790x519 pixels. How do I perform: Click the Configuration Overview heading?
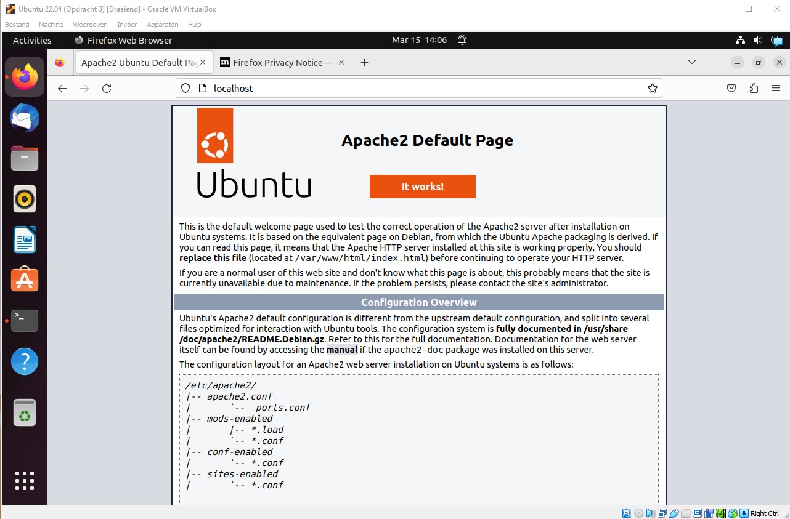click(x=419, y=302)
